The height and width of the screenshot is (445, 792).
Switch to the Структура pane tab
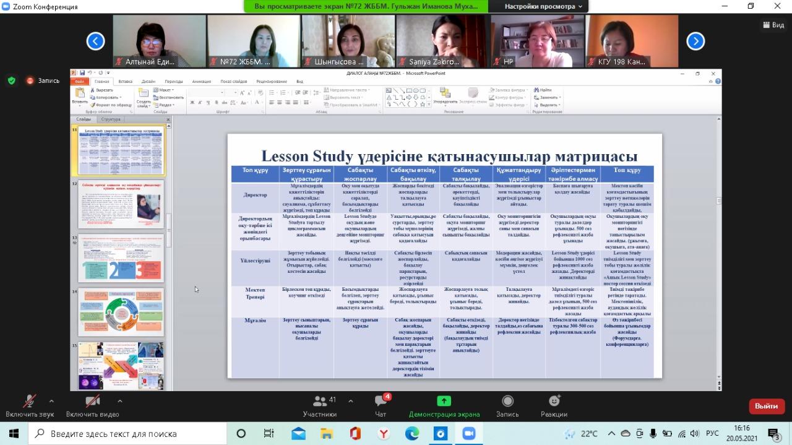click(x=111, y=119)
